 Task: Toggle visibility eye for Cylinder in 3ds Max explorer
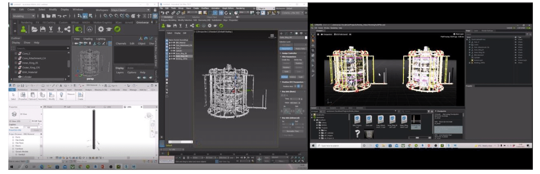(171, 51)
